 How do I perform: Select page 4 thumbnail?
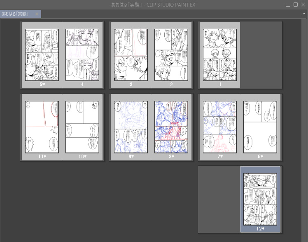click(82, 55)
